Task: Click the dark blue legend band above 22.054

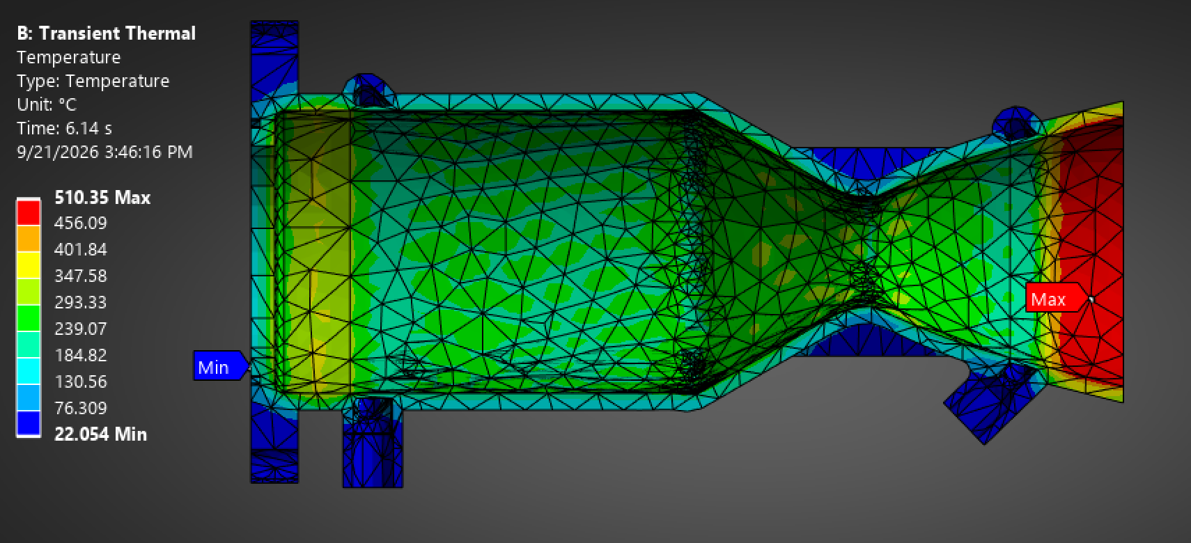Action: pos(29,423)
